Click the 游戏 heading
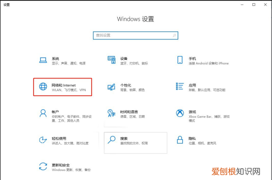Image resolution: width=272 pixels, height=180 pixels. pyautogui.click(x=192, y=112)
